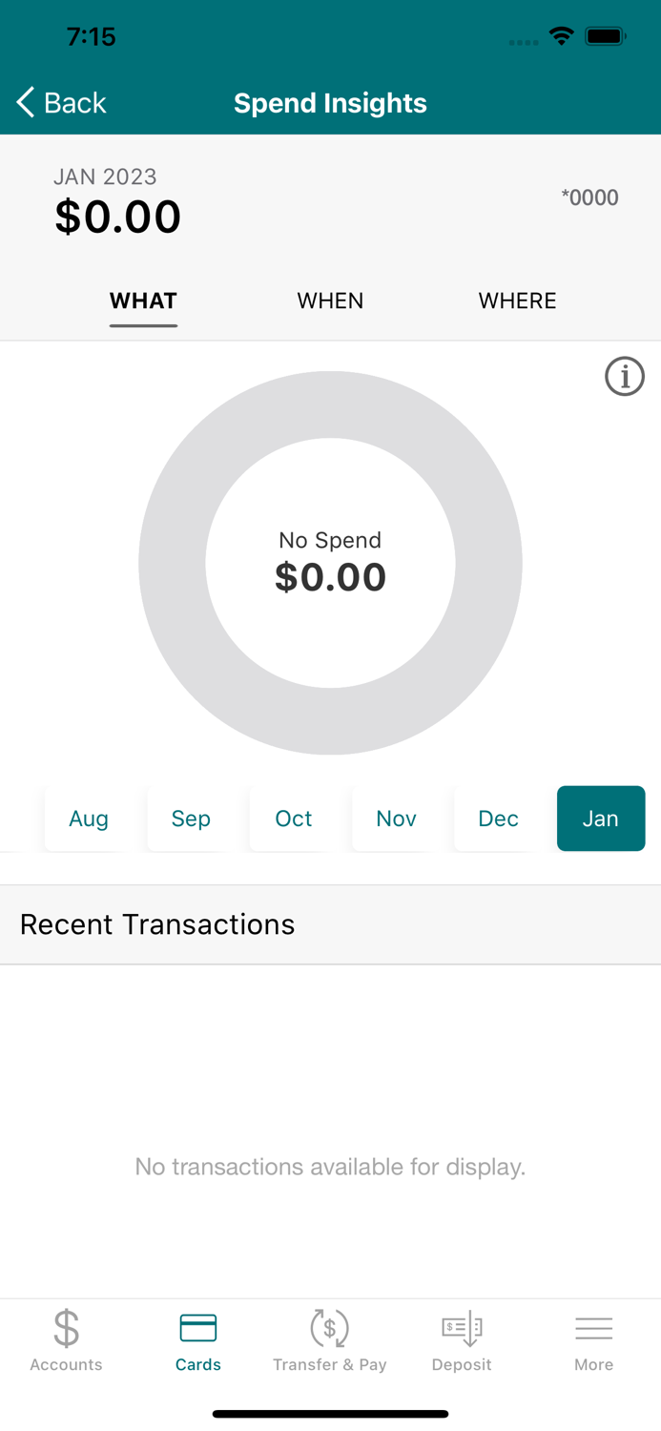
Task: Tap the Deposit check icon
Action: pyautogui.click(x=462, y=1339)
